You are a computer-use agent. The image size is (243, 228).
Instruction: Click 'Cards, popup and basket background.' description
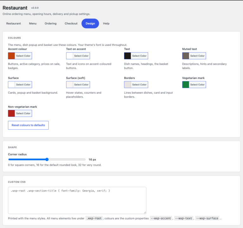(33, 93)
